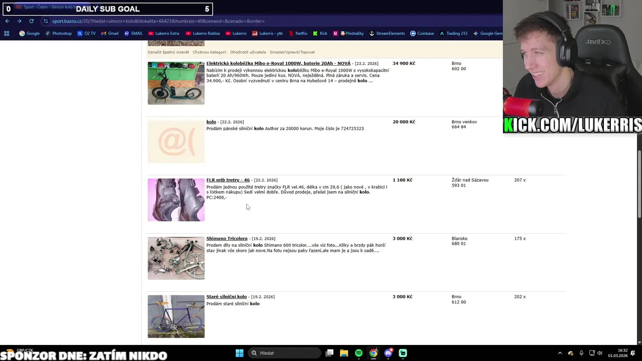Open the EMAIL bookmark
This screenshot has height=361, width=642.
tap(133, 34)
